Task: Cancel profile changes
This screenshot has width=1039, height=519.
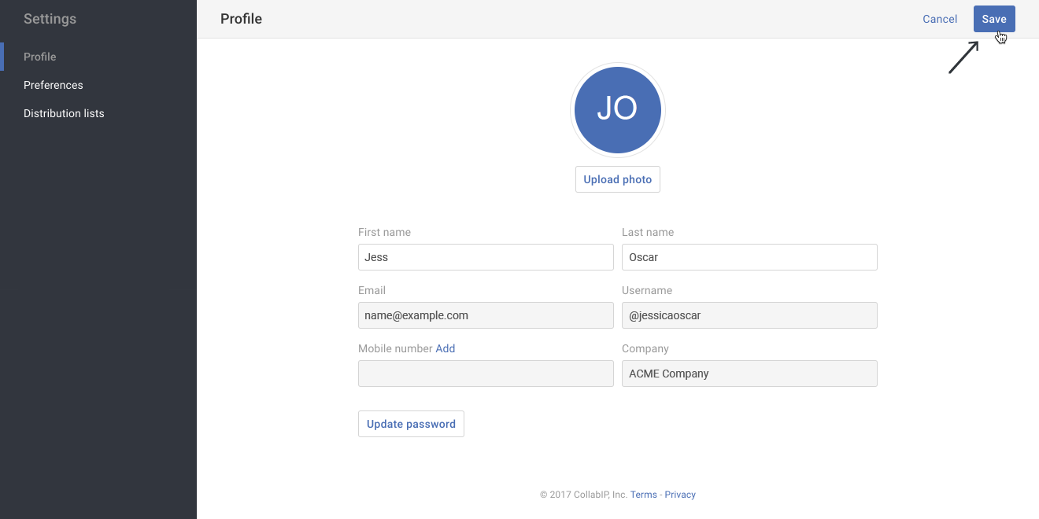Action: tap(940, 18)
